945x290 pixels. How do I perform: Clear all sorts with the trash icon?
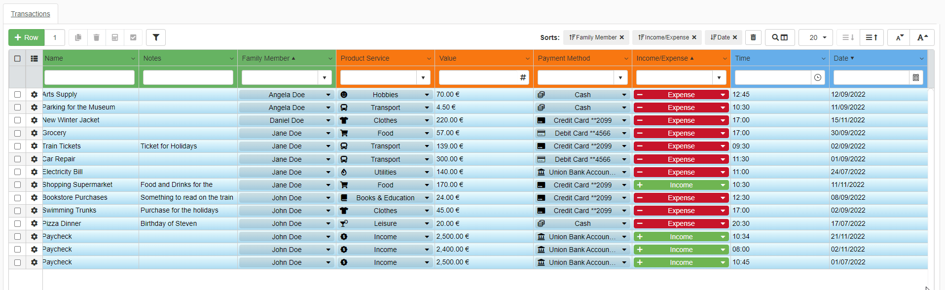coord(753,37)
